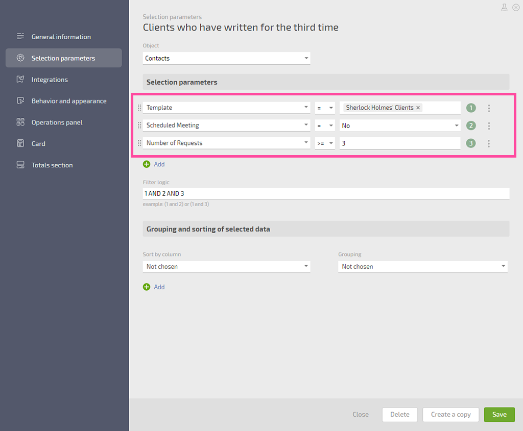Click the Add link below selection parameters

coord(159,164)
